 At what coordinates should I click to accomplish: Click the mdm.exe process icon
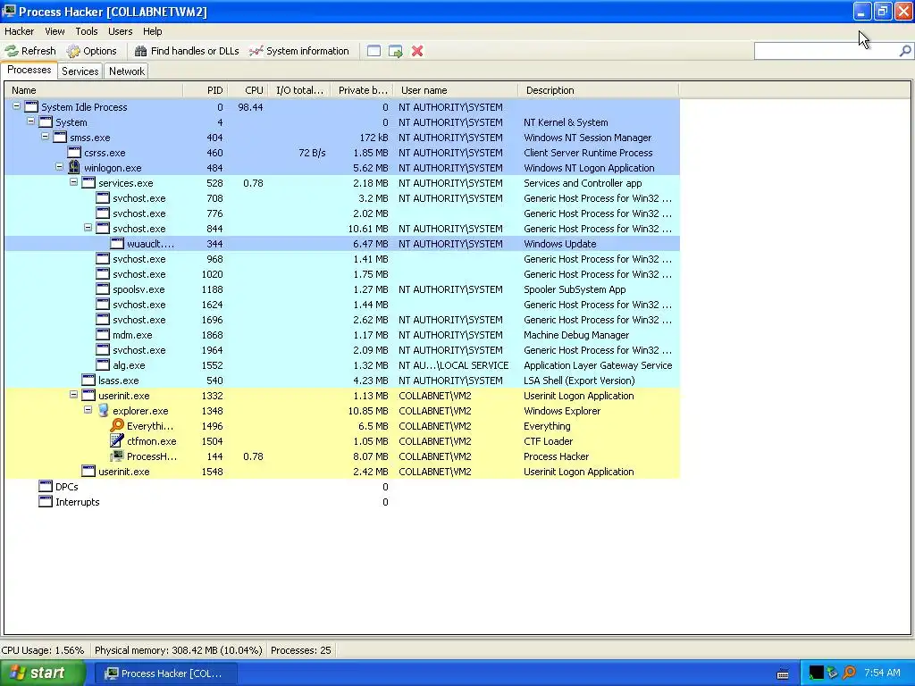pos(103,334)
